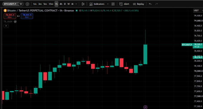Click the Bitcoin / TetherUS PERPETUAL CONTRACT title
Image resolution: width=203 pixels, height=109 pixels.
[32, 10]
